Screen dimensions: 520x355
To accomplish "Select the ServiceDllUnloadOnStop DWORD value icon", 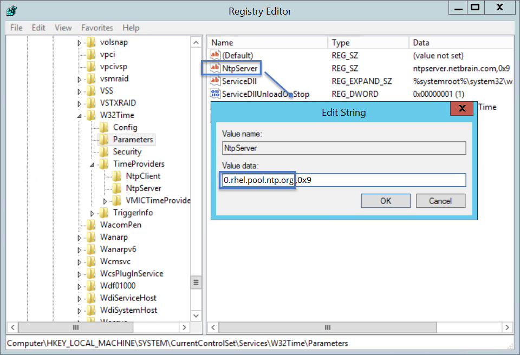I will [215, 94].
